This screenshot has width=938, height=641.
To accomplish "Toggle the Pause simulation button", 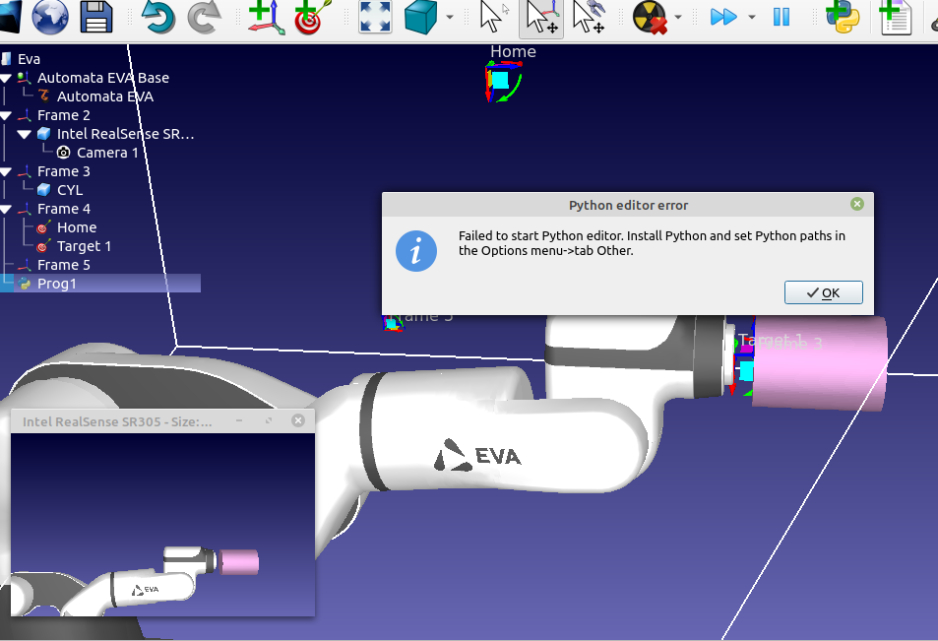I will point(782,17).
